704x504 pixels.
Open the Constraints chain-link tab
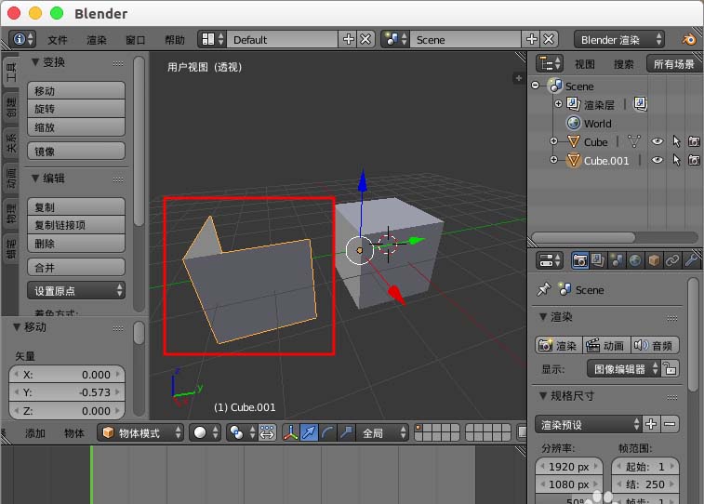672,260
